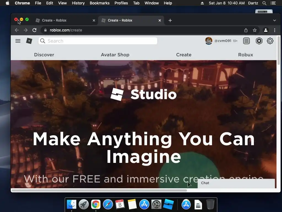Switch to the first Create - Roblox tab
282x212 pixels.
click(65, 20)
